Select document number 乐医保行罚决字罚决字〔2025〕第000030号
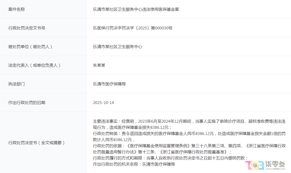The height and width of the screenshot is (173, 291). [133, 28]
